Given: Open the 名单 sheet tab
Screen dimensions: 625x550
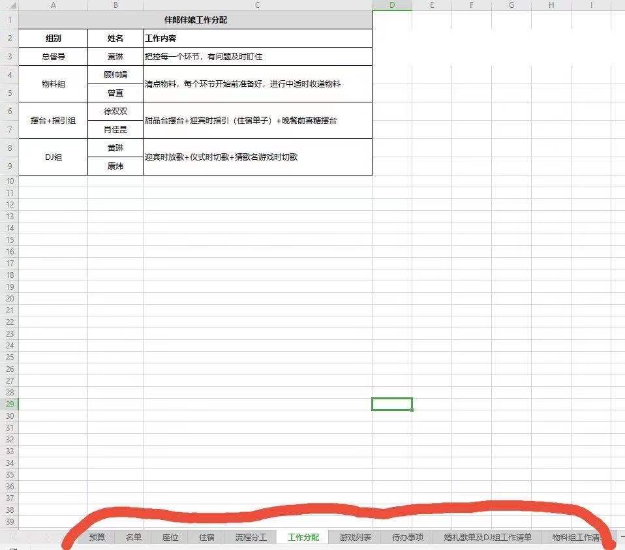Looking at the screenshot, I should (133, 537).
